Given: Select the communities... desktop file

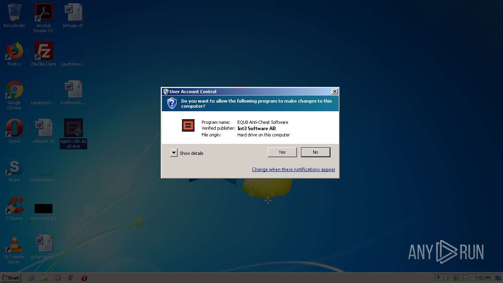Looking at the screenshot, I should [x=44, y=173].
